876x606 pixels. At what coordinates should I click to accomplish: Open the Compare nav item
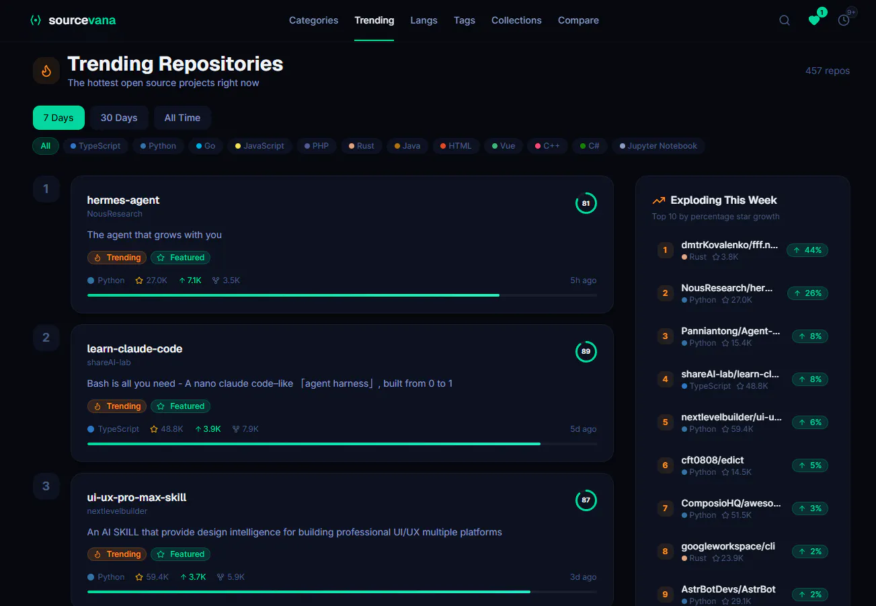[578, 20]
